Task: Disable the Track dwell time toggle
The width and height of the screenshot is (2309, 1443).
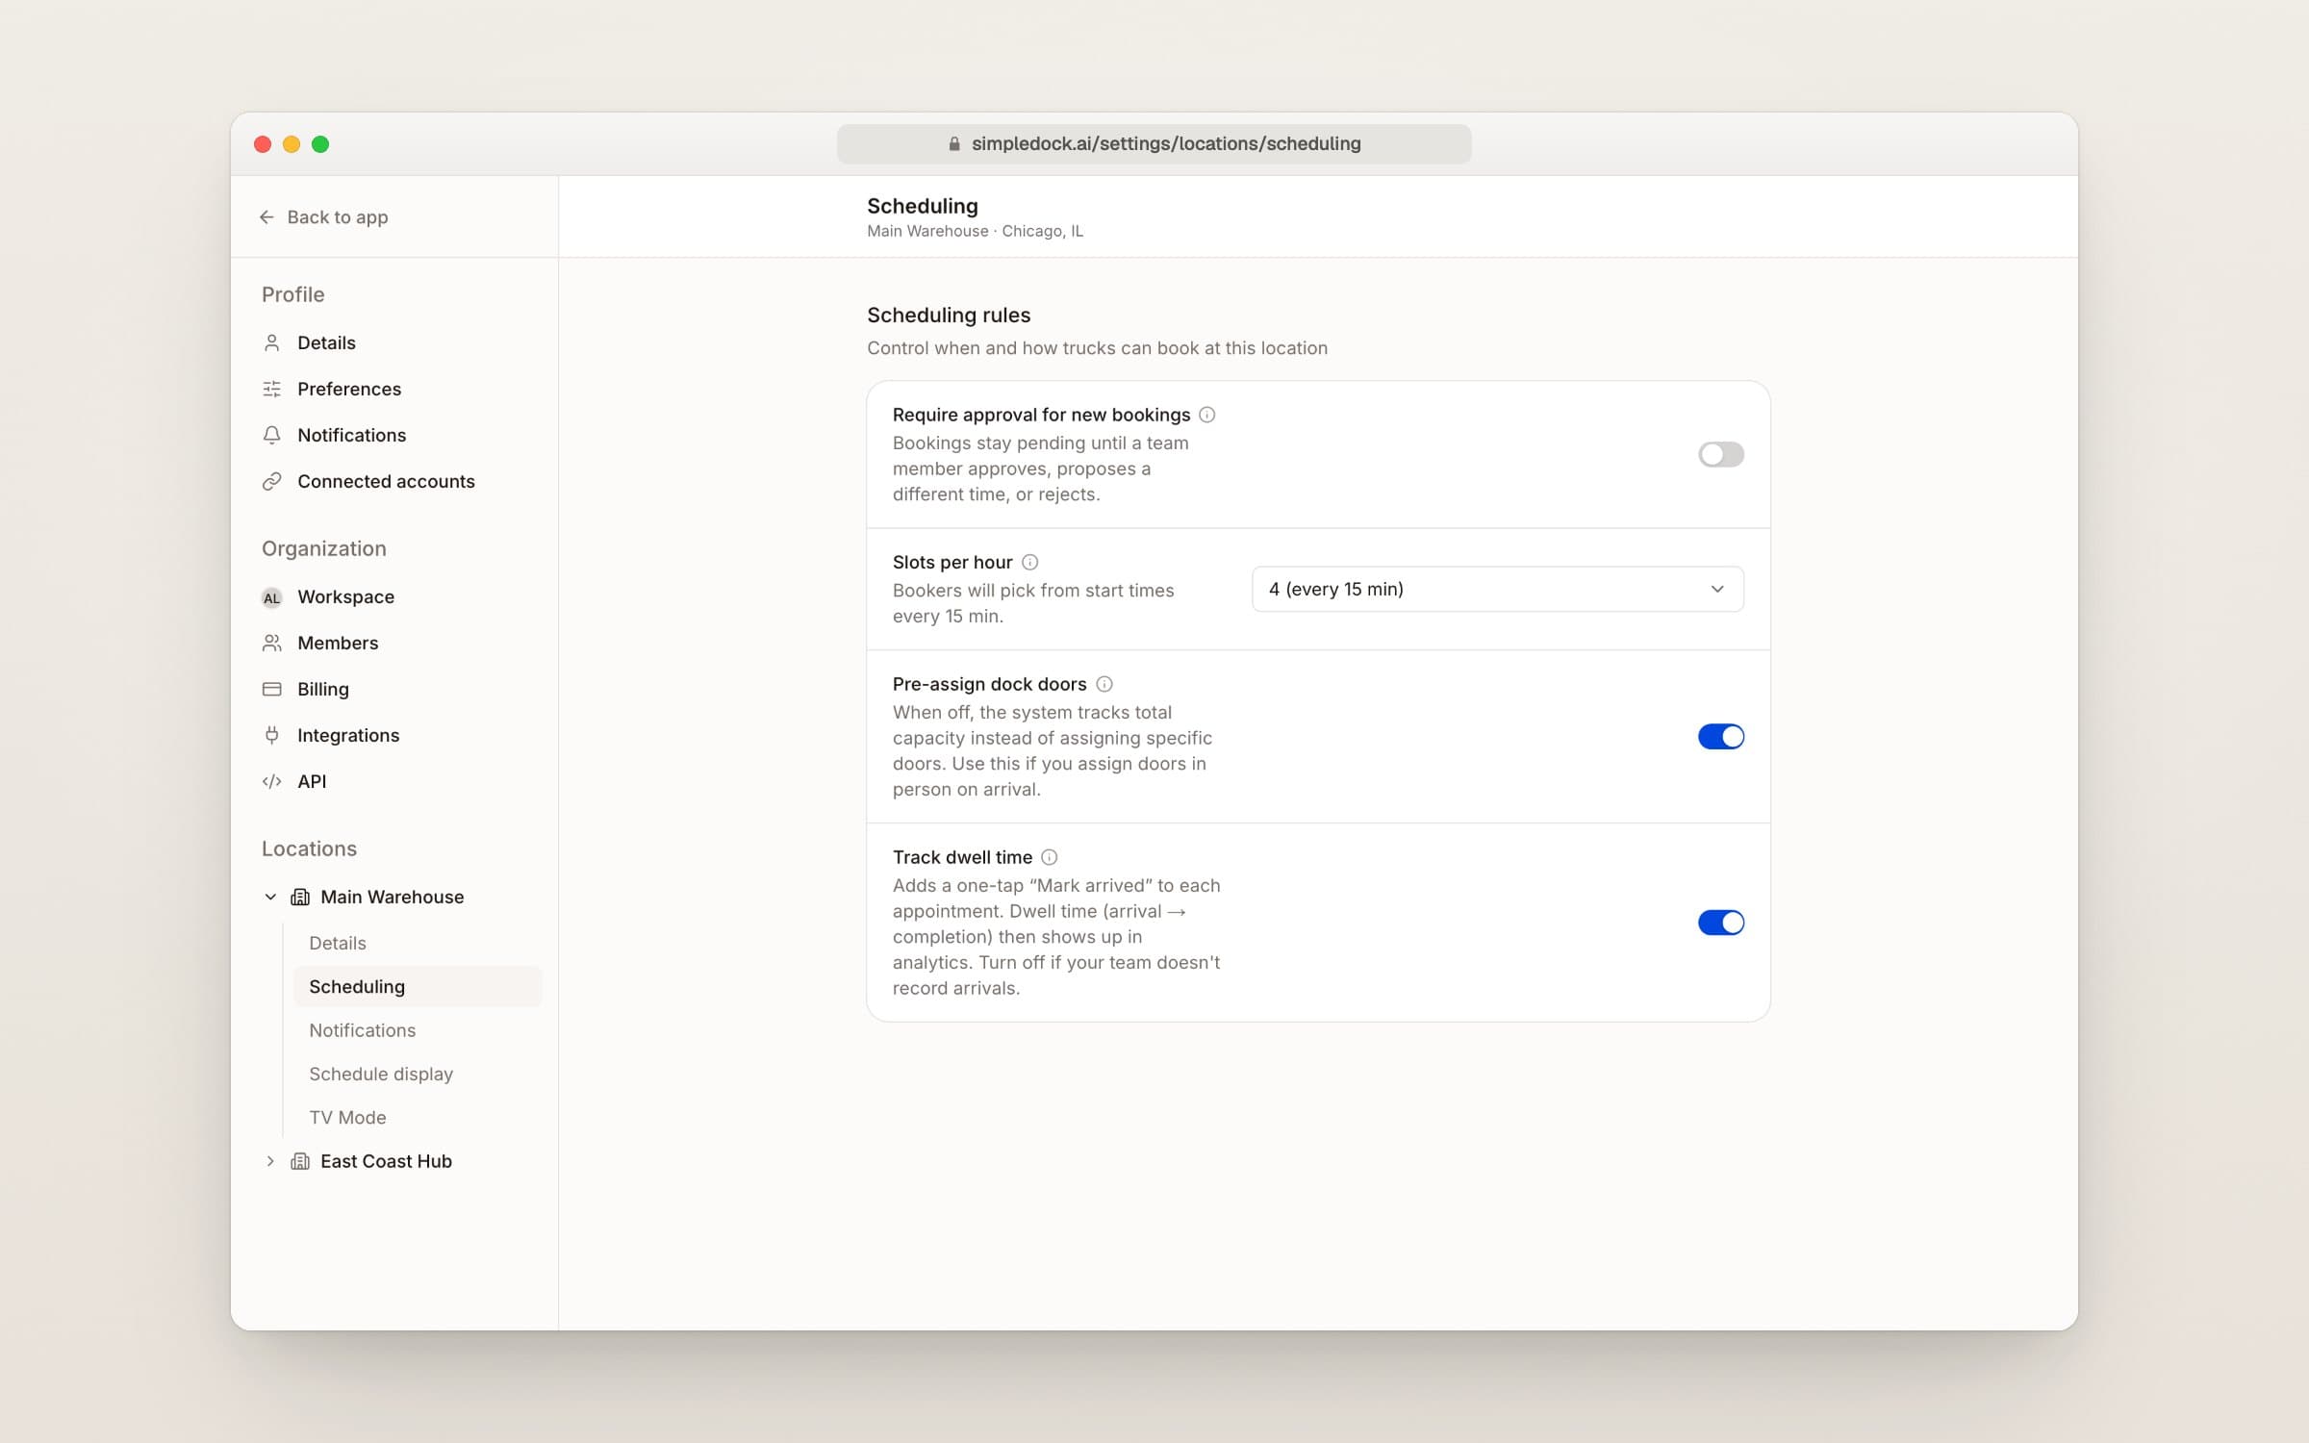Action: point(1720,923)
